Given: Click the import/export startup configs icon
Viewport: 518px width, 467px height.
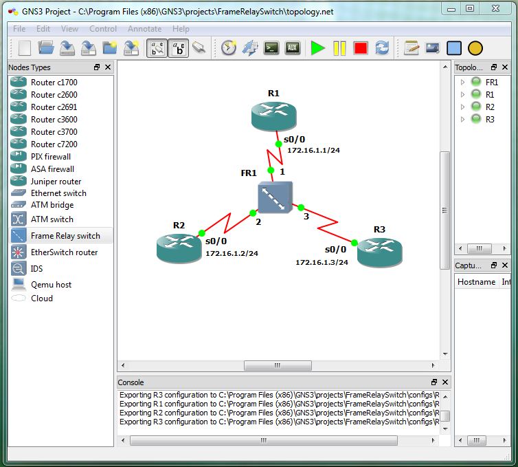Looking at the screenshot, I should click(x=250, y=48).
